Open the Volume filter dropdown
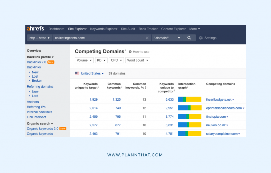 coord(84,60)
